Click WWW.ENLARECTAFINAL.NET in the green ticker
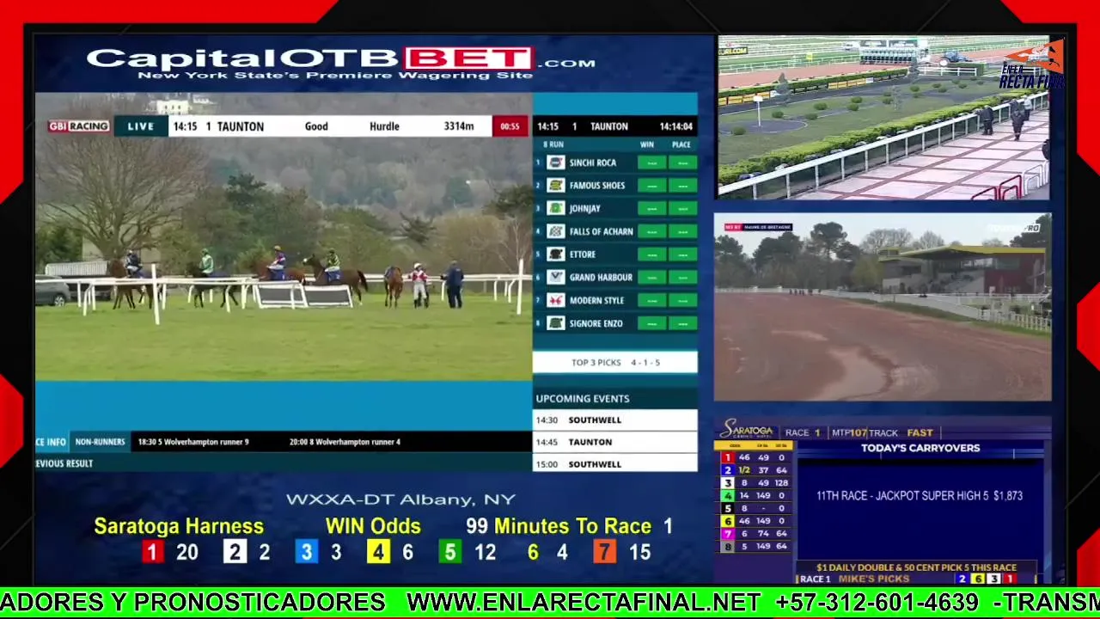The width and height of the screenshot is (1100, 619). pos(584,603)
